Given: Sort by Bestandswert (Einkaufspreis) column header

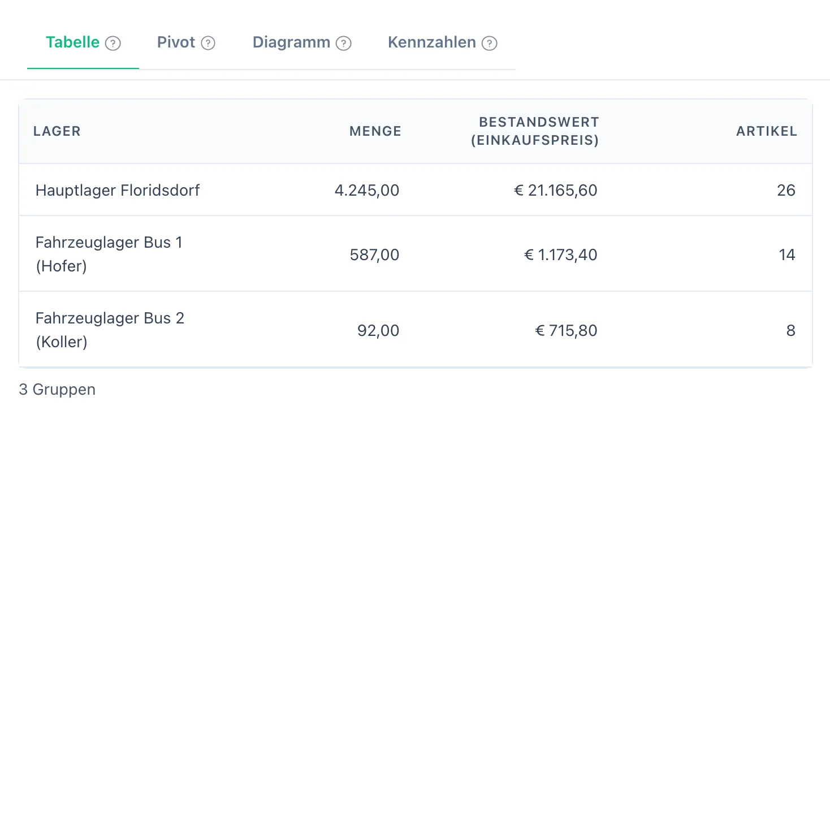Looking at the screenshot, I should [x=535, y=131].
